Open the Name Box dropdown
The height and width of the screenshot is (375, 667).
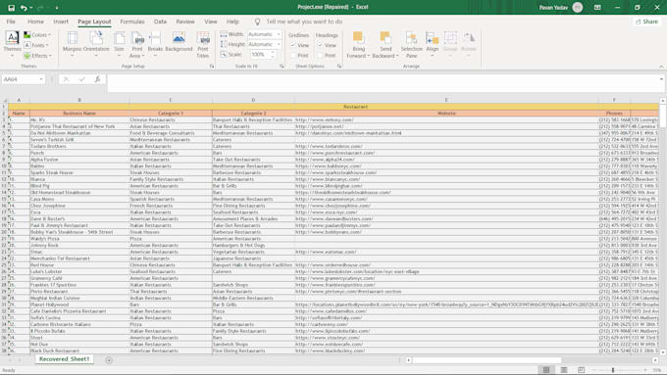[41, 79]
